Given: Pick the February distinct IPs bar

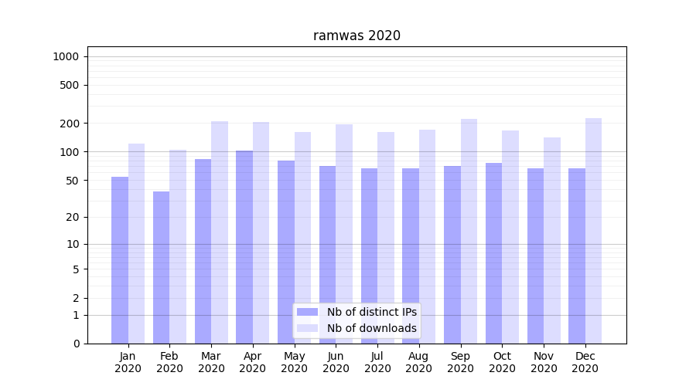Looking at the screenshot, I should coord(161,267).
